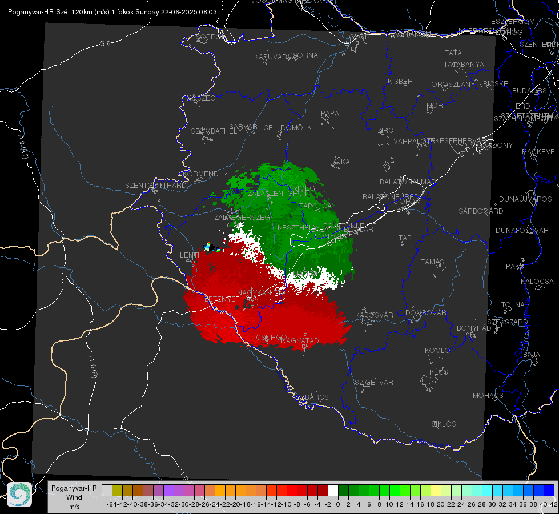Click the TATA city label
The image size is (559, 514).
[453, 53]
